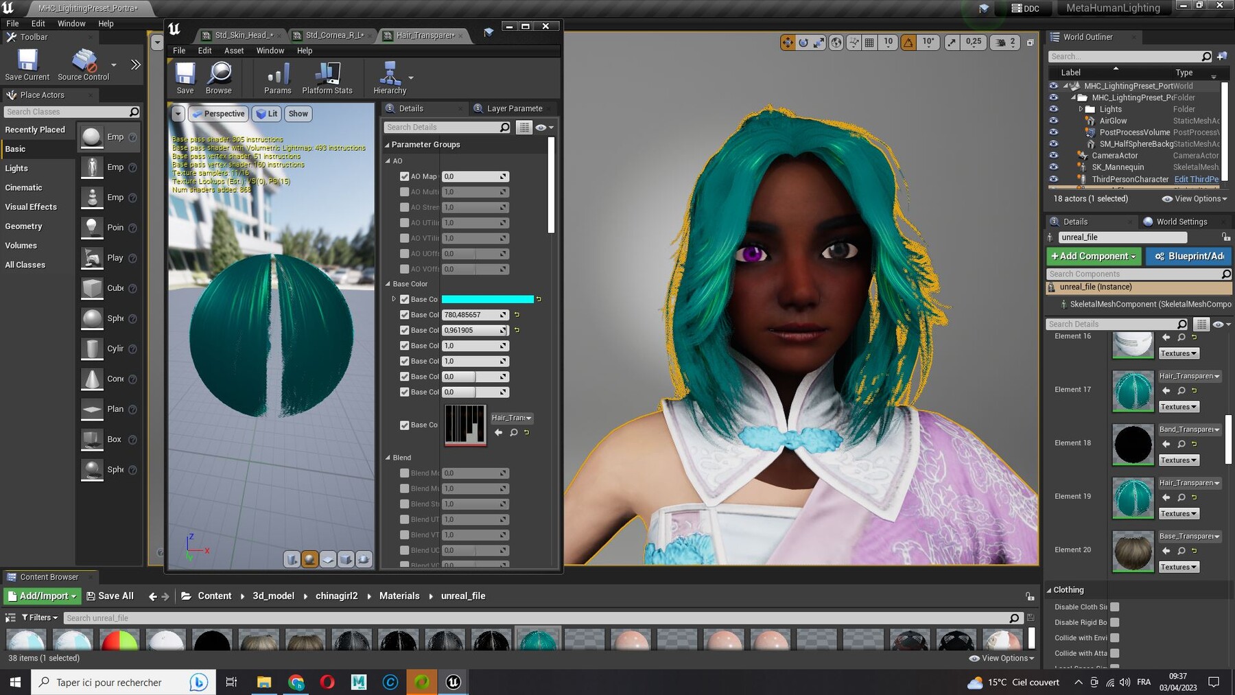Select plane preview mesh in material preview

(x=328, y=559)
